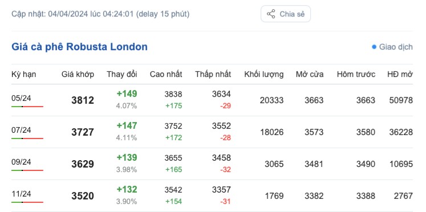Sort by Giá khớp column header
Image resolution: width=426 pixels, height=212 pixels.
(x=78, y=74)
